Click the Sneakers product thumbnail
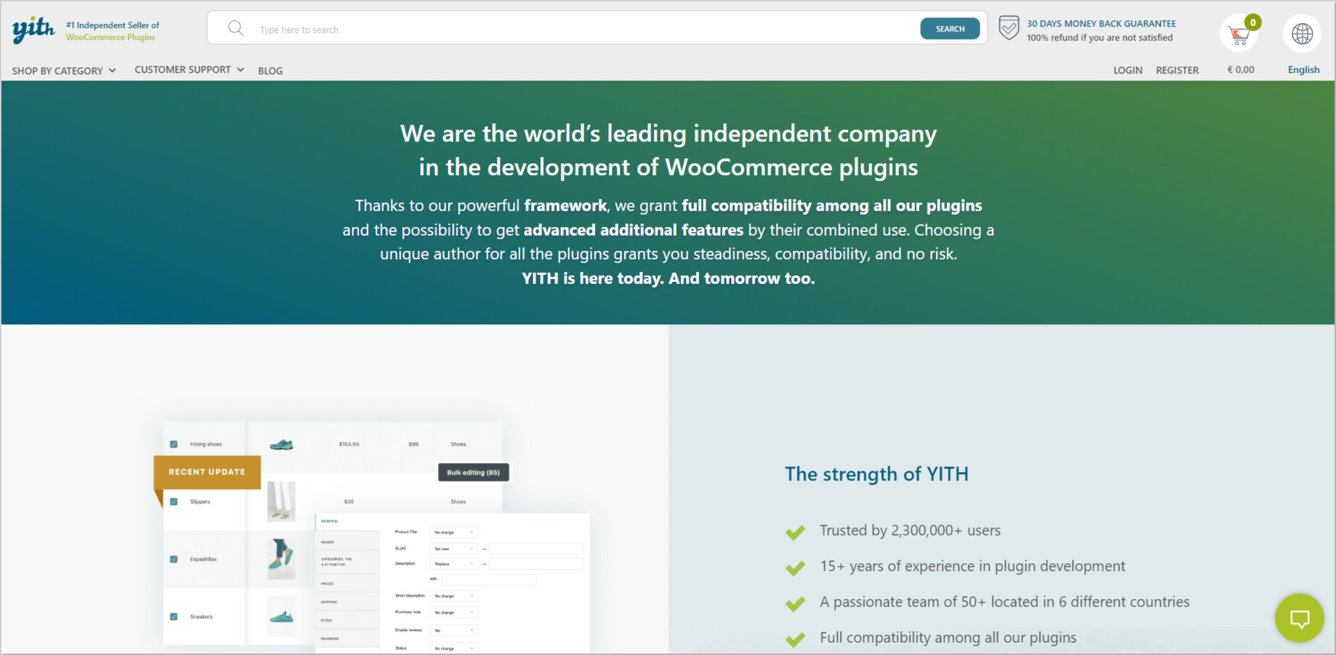 click(x=281, y=616)
